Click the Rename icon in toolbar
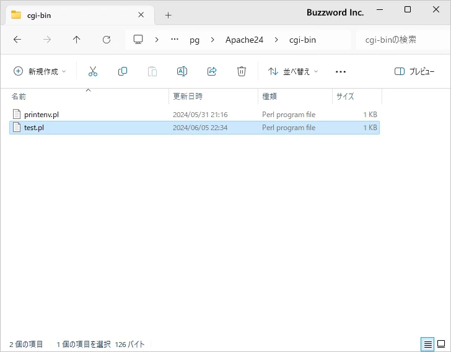The width and height of the screenshot is (451, 352). coord(182,71)
